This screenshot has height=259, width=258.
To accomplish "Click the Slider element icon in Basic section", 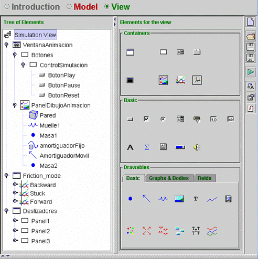I will pos(180,147).
